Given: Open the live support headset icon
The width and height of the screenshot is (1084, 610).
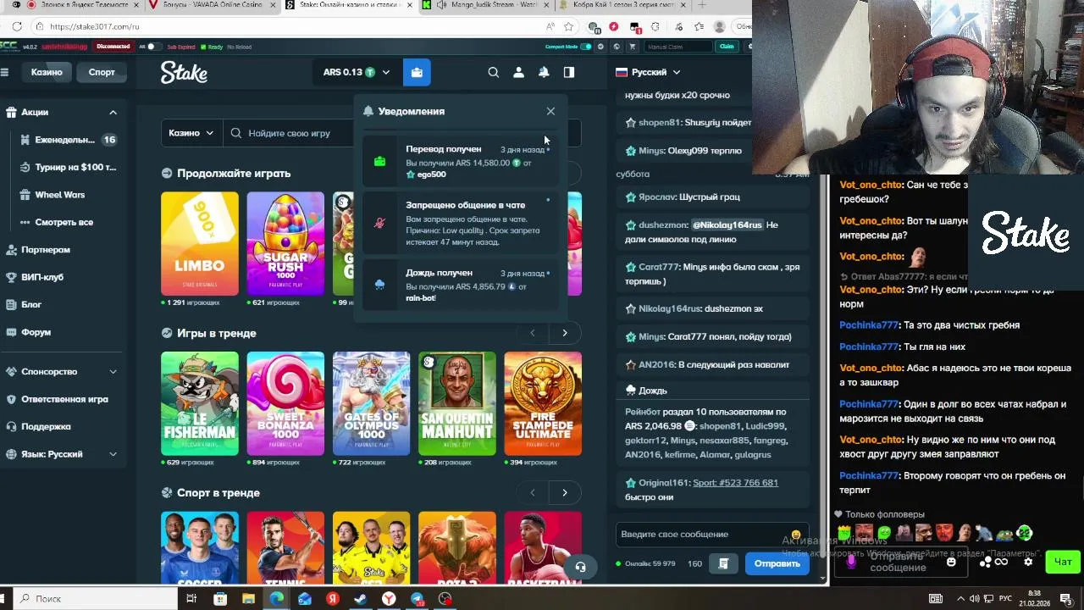Looking at the screenshot, I should 580,567.
